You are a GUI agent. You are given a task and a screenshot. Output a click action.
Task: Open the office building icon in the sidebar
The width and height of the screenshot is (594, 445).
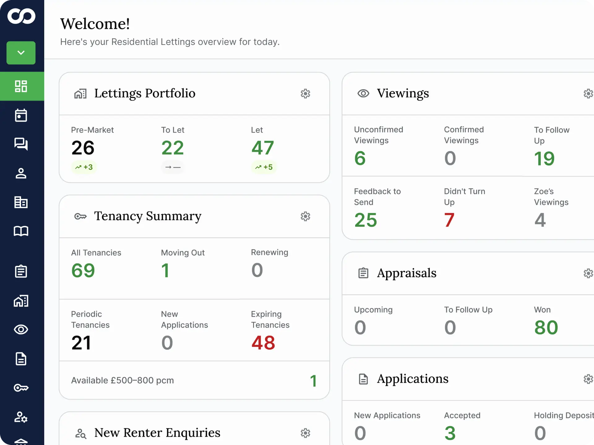[21, 202]
